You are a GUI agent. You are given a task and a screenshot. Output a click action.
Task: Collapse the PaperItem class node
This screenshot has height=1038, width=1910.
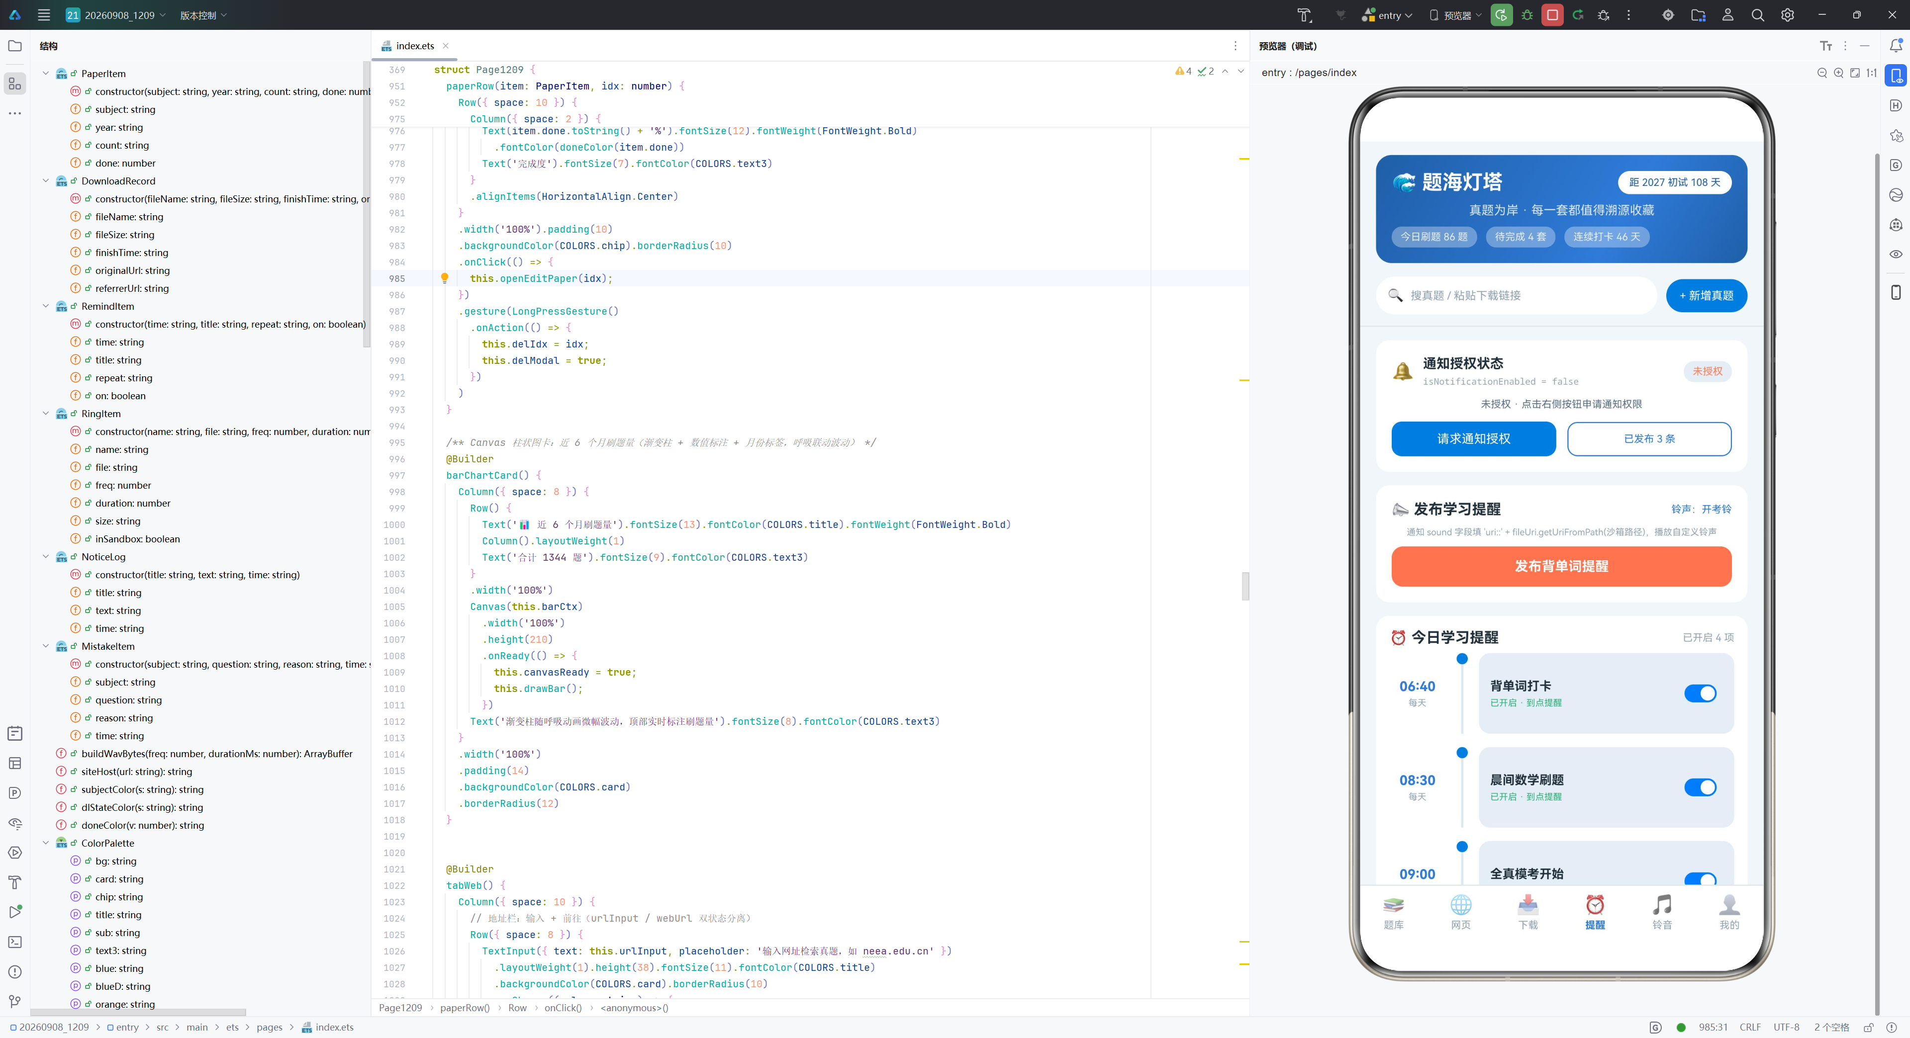pos(45,74)
